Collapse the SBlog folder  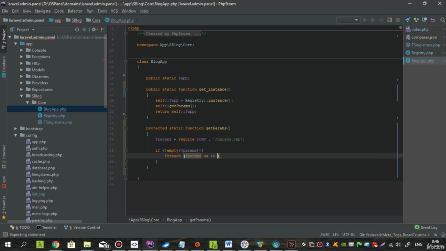pyautogui.click(x=22, y=96)
